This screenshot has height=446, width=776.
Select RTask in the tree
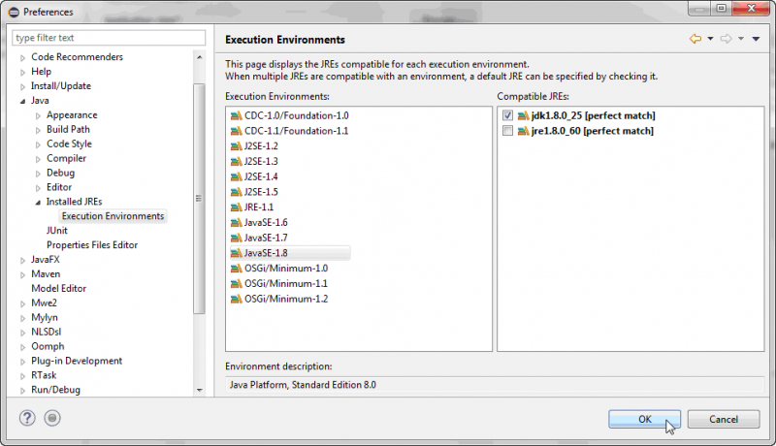44,375
